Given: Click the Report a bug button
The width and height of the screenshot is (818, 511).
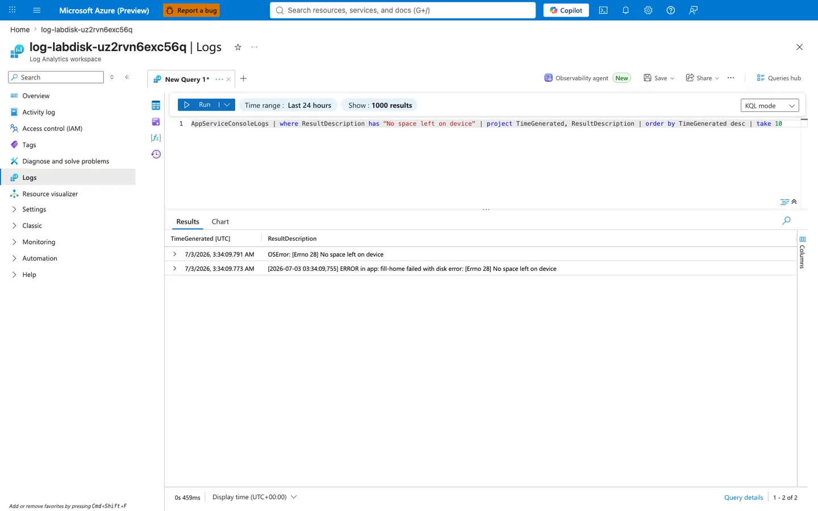Looking at the screenshot, I should pos(191,10).
